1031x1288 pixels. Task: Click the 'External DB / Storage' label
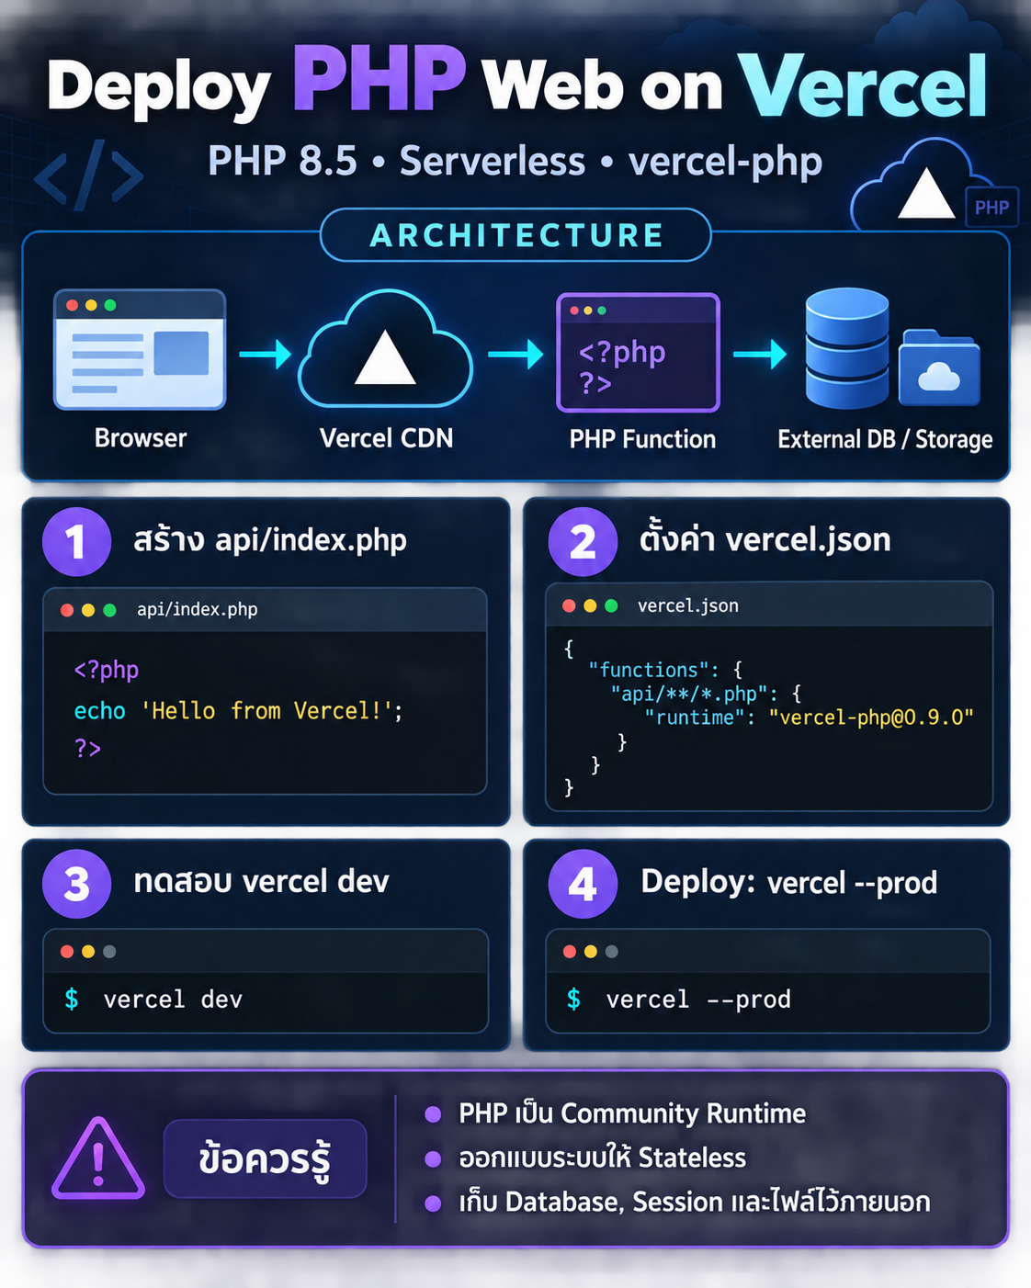885,440
